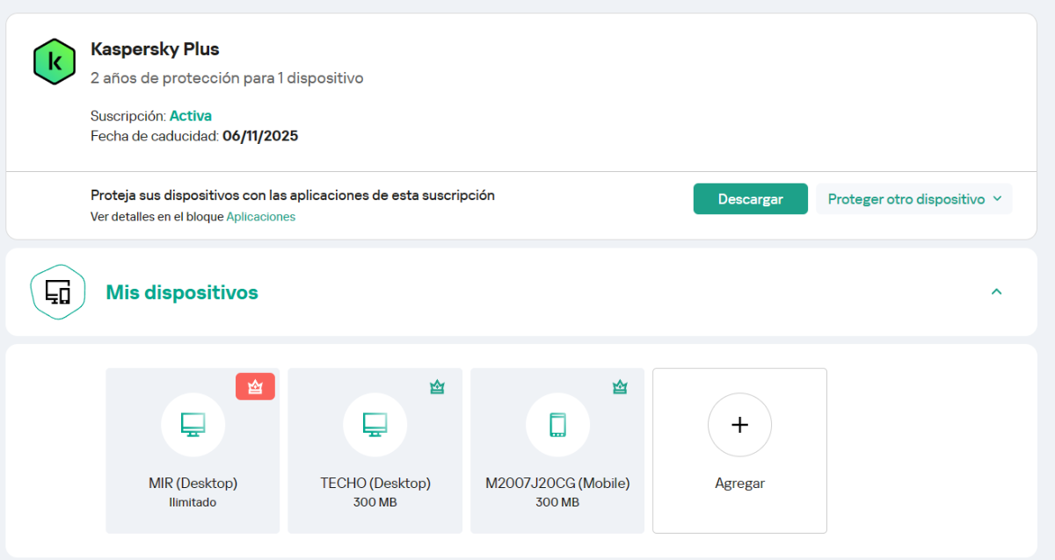Click the crown icon on M2007J20CG card
Image resolution: width=1055 pixels, height=560 pixels.
point(620,387)
